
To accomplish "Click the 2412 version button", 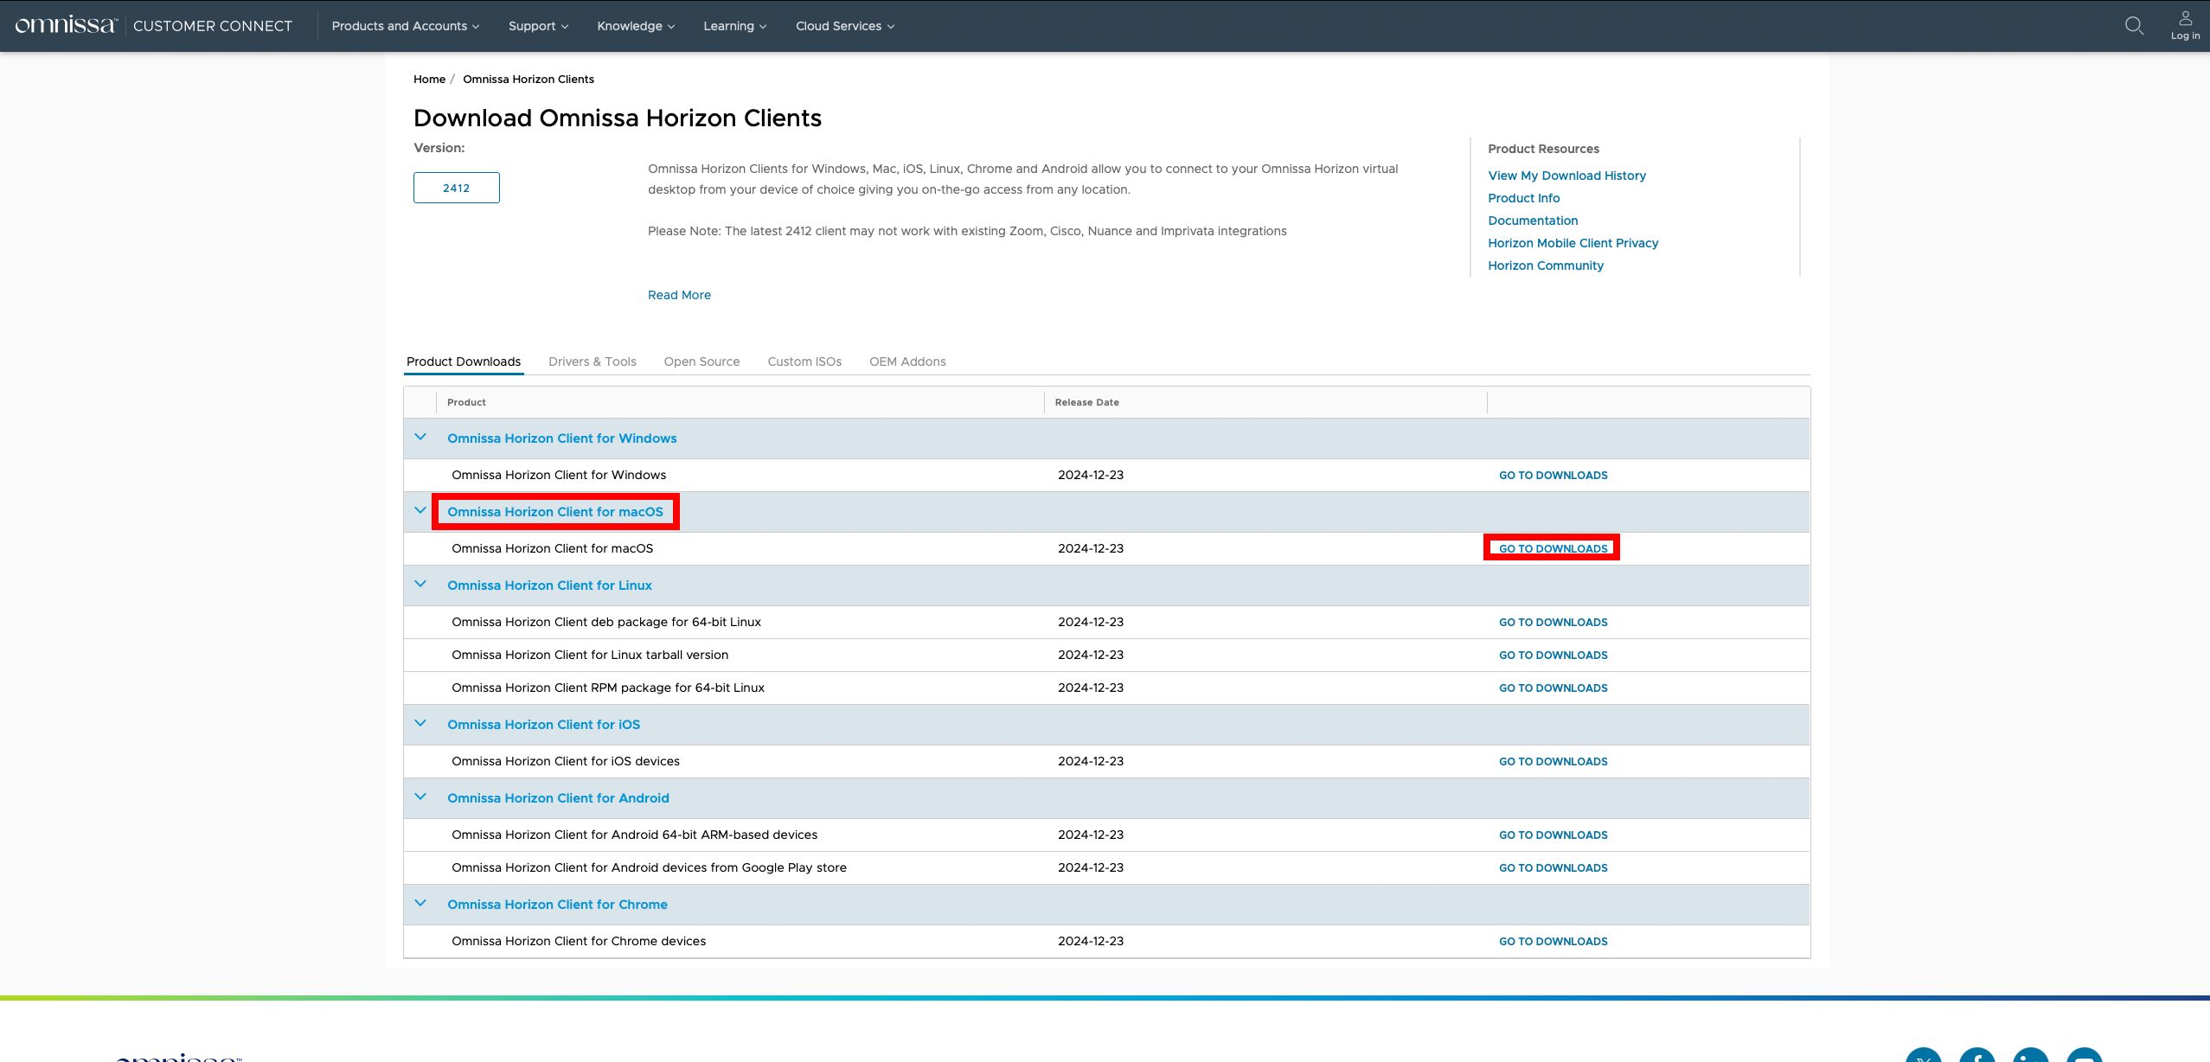I will [x=456, y=188].
